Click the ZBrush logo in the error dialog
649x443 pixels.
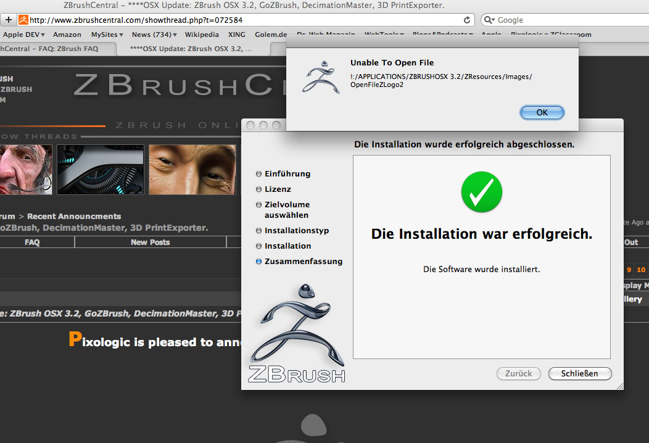321,77
